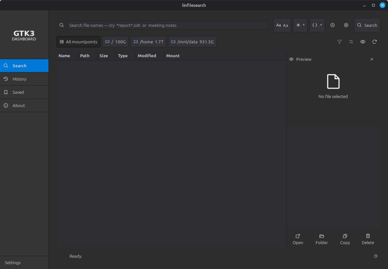The height and width of the screenshot is (269, 388).
Task: Open Settings at sidebar bottom
Action: (x=24, y=263)
